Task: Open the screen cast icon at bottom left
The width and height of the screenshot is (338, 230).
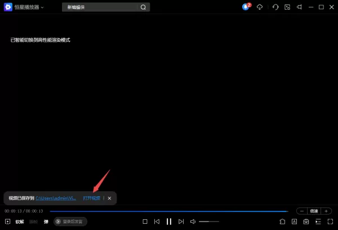Action: pos(7,222)
